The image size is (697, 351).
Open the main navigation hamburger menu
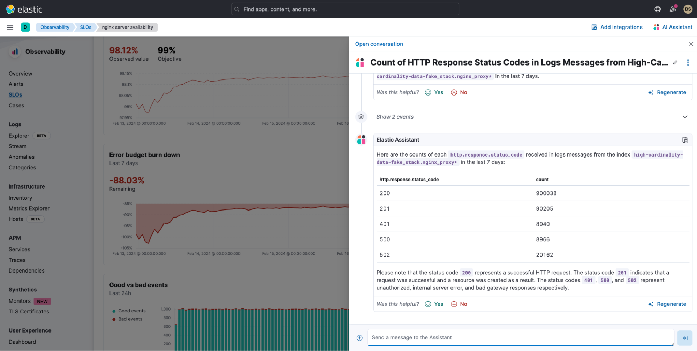pyautogui.click(x=10, y=27)
